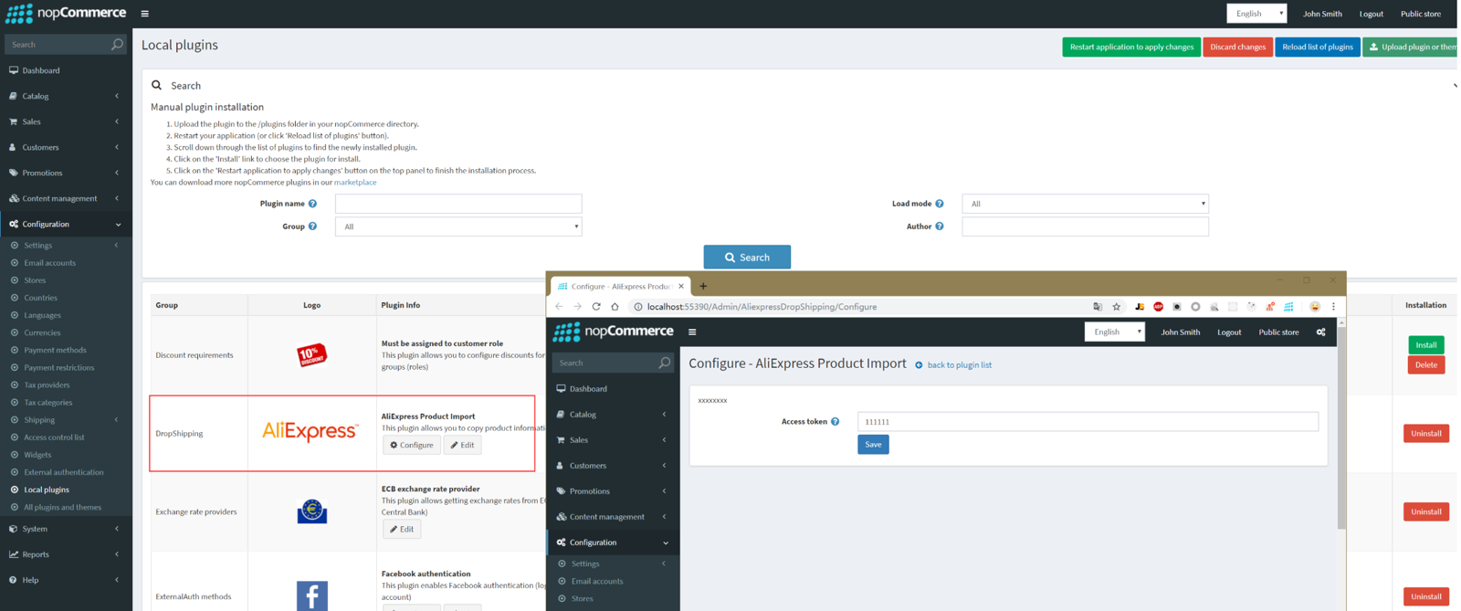Click the green Install button

[x=1425, y=344]
